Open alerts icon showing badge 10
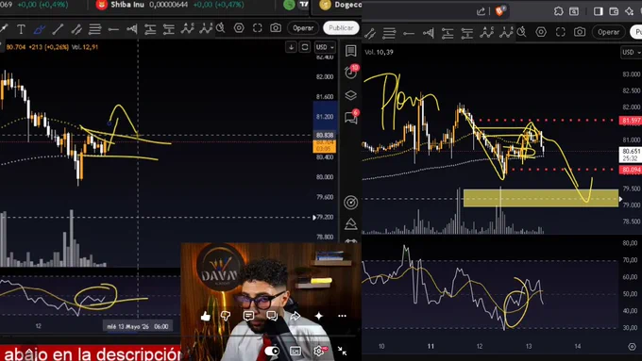 (351, 72)
